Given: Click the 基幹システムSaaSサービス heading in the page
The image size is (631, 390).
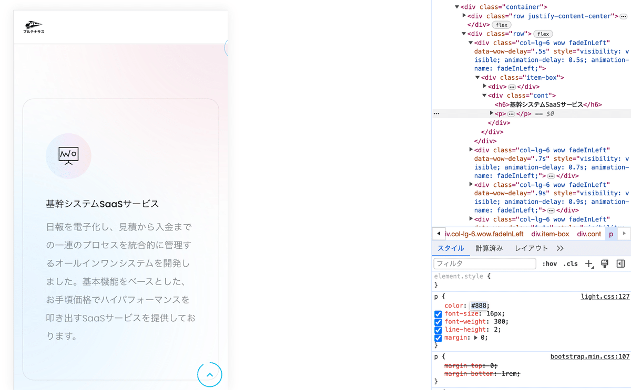Looking at the screenshot, I should (102, 204).
